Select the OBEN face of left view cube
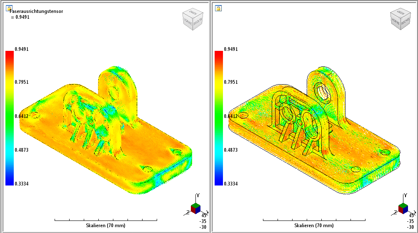Image resolution: width=418 pixels, height=233 pixels. point(193,12)
